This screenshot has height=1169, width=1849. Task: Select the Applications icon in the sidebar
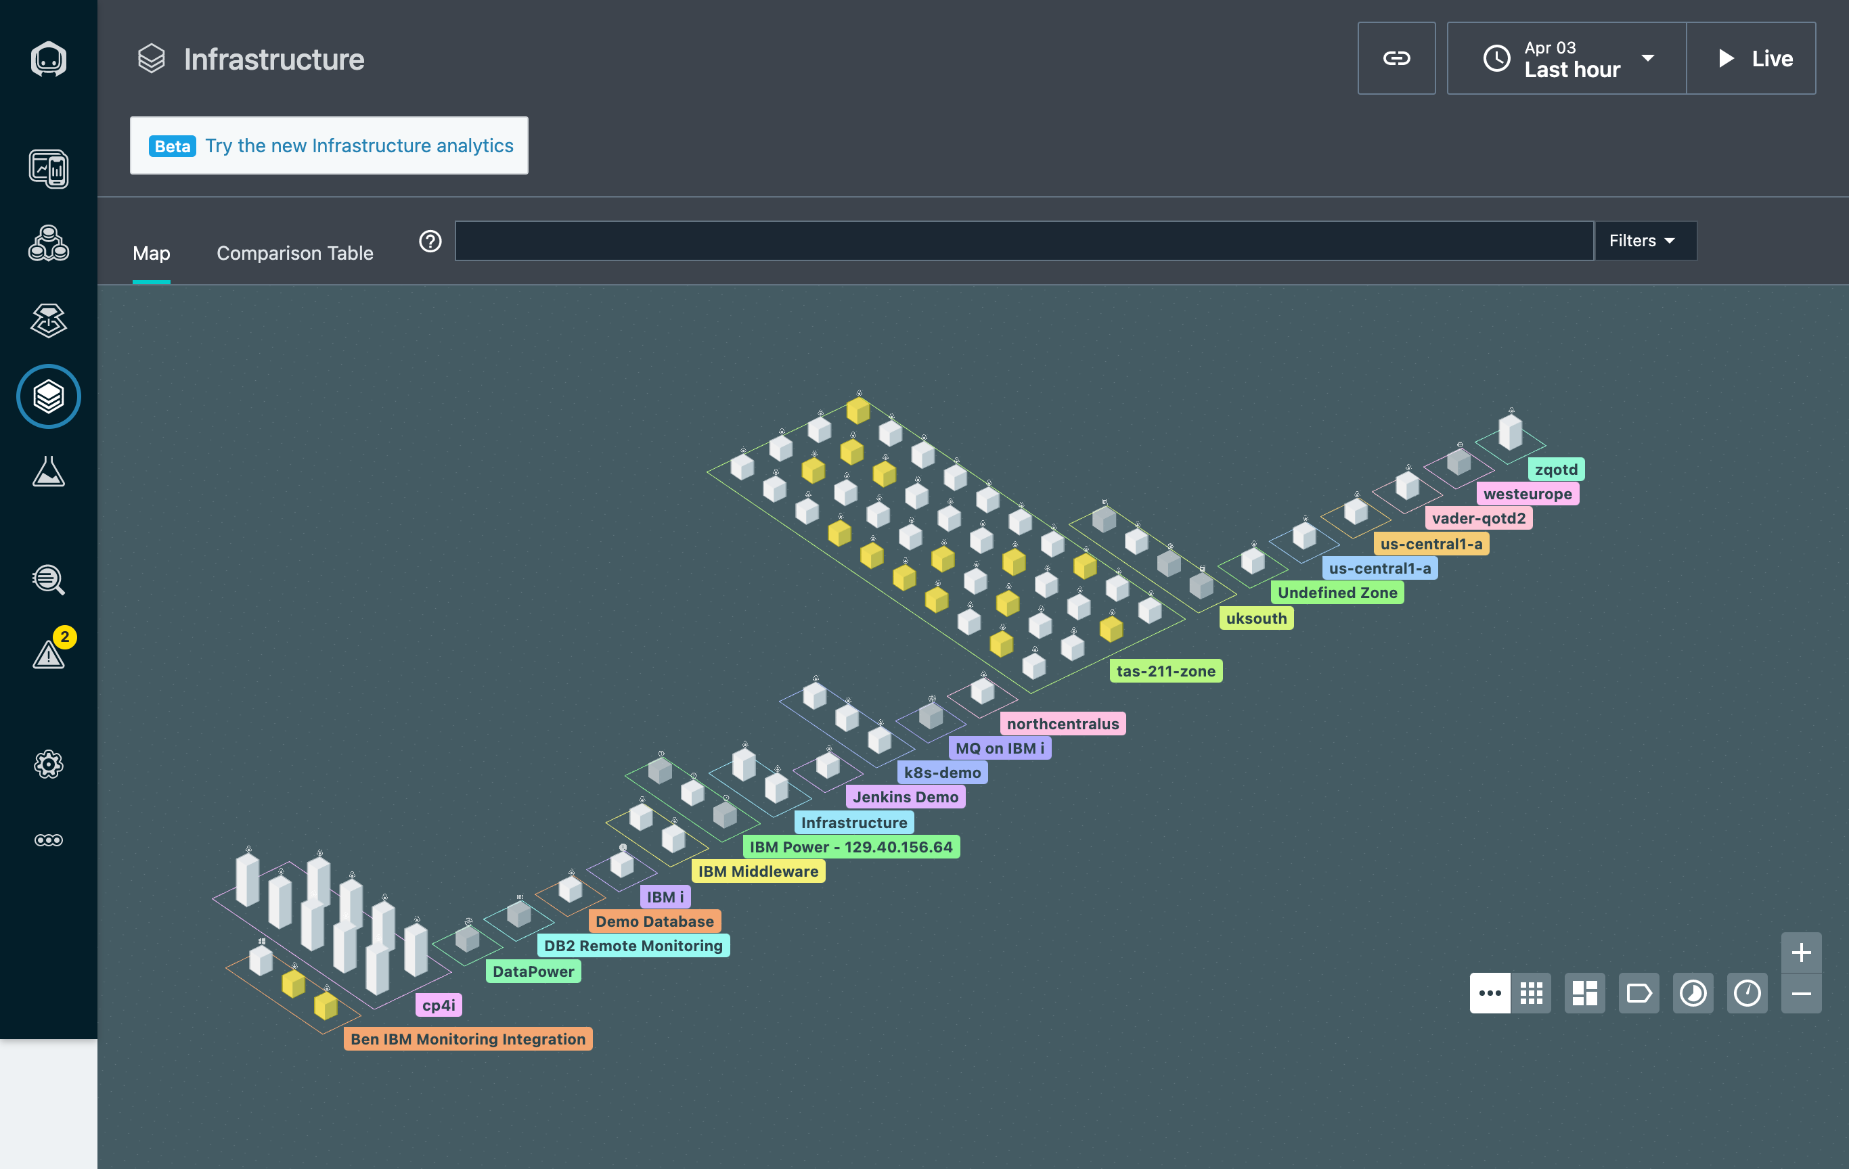pyautogui.click(x=48, y=244)
